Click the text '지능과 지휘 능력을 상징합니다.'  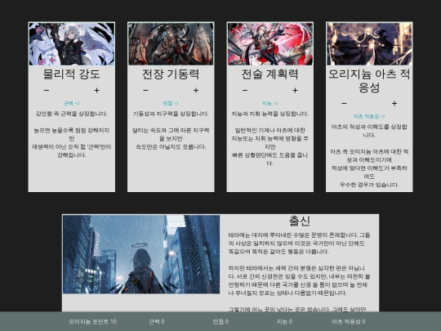[x=270, y=114]
